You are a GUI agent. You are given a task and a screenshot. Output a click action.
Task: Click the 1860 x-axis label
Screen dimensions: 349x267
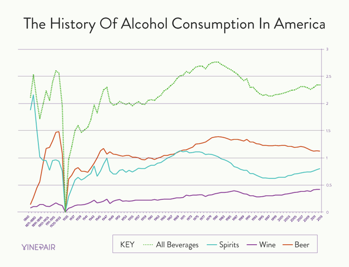click(27, 218)
